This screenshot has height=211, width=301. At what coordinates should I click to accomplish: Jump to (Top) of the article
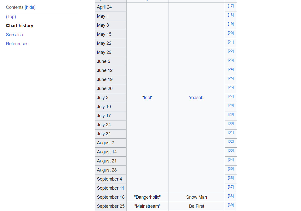click(x=11, y=17)
